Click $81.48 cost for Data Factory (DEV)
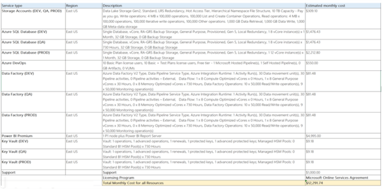 coord(343,81)
